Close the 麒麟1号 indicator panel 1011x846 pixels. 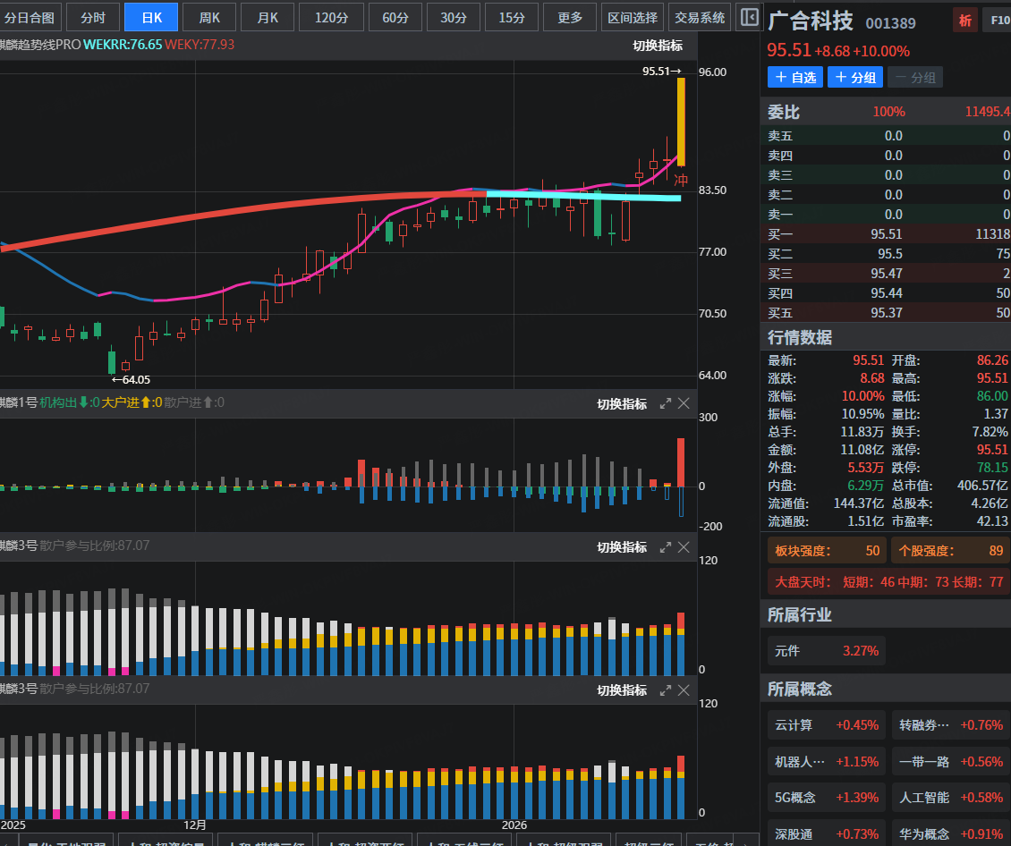point(684,404)
